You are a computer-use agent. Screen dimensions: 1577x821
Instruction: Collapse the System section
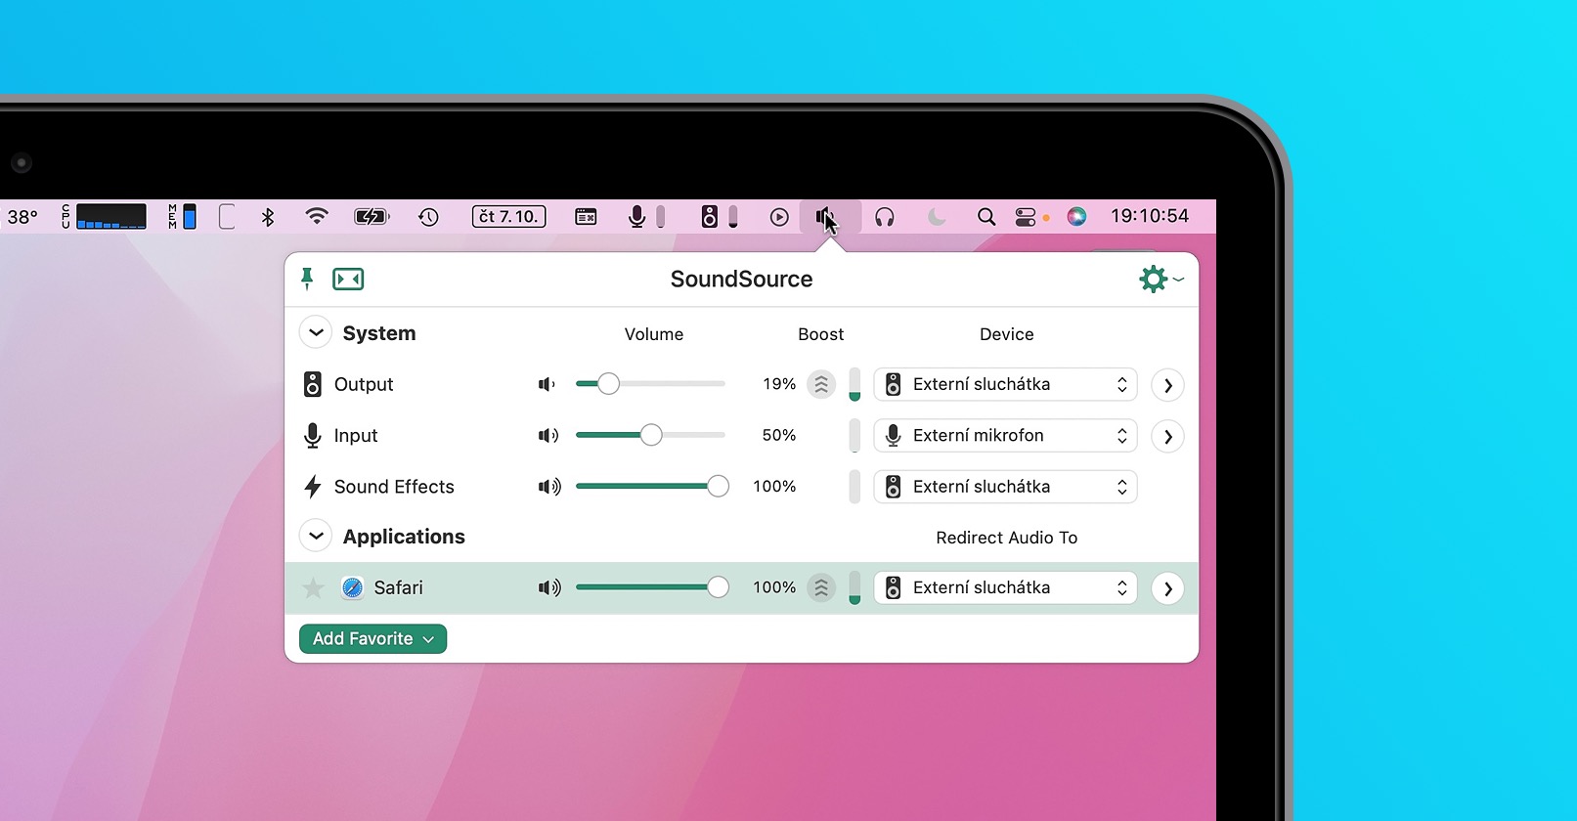coord(316,332)
